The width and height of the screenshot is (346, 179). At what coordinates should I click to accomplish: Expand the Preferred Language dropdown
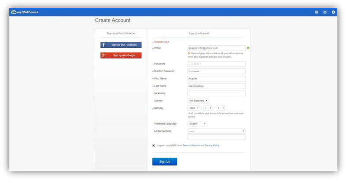(x=197, y=123)
